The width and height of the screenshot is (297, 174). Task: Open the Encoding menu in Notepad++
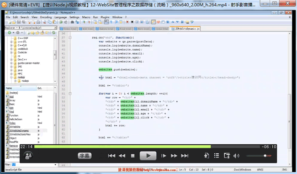coord(46,17)
